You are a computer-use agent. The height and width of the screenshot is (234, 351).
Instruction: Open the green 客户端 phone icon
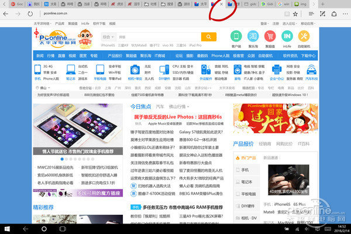tap(236, 36)
